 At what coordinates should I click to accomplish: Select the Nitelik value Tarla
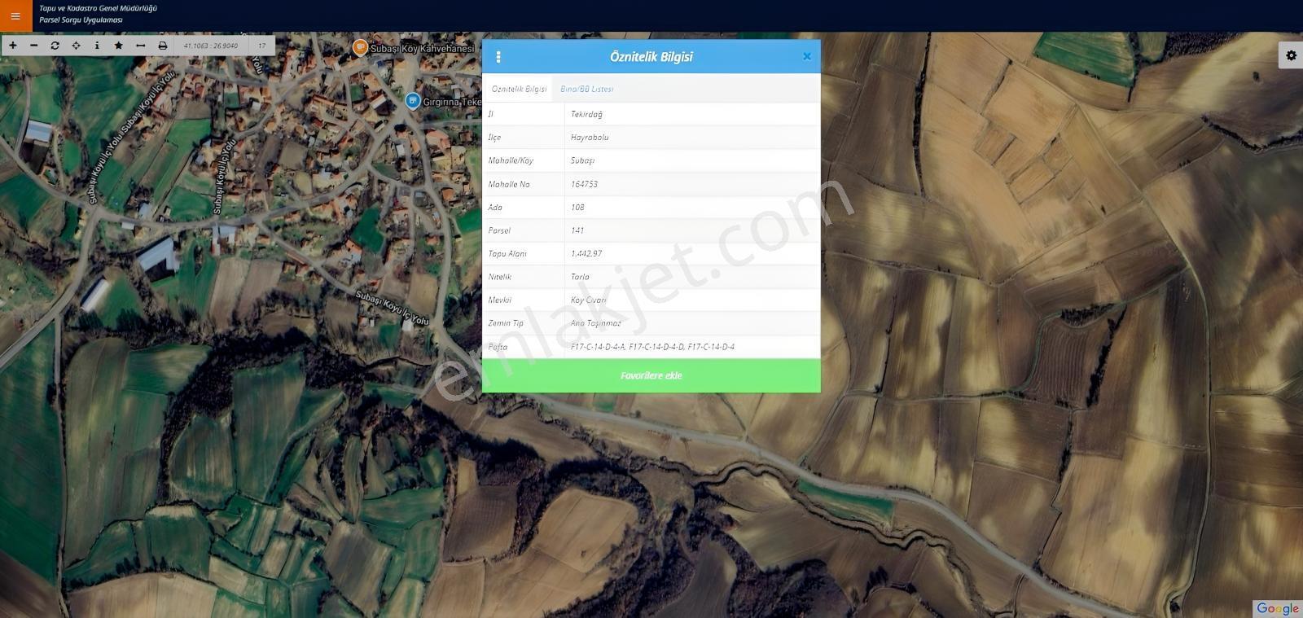coord(580,277)
